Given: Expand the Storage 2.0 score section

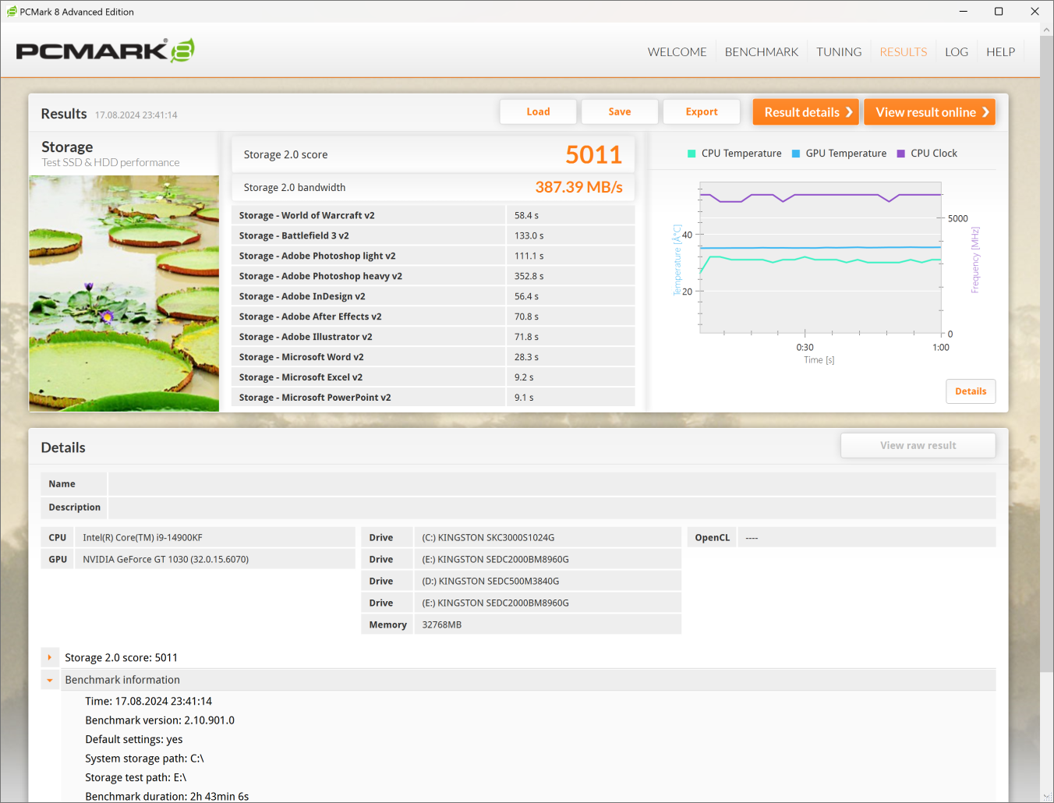Looking at the screenshot, I should point(50,657).
